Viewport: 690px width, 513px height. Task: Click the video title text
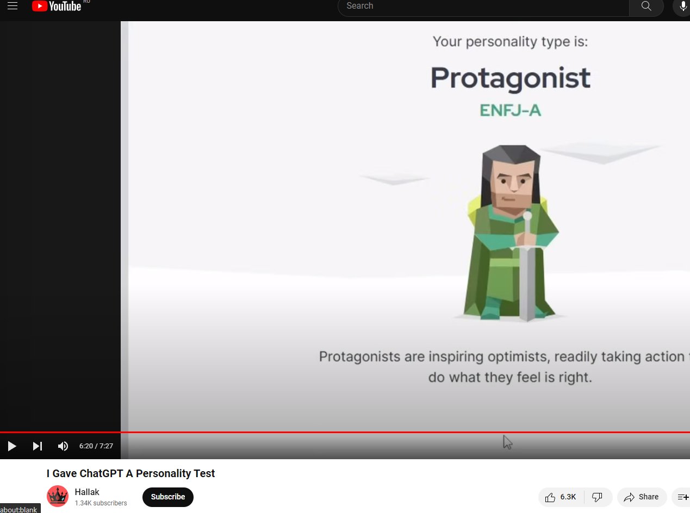tap(130, 473)
